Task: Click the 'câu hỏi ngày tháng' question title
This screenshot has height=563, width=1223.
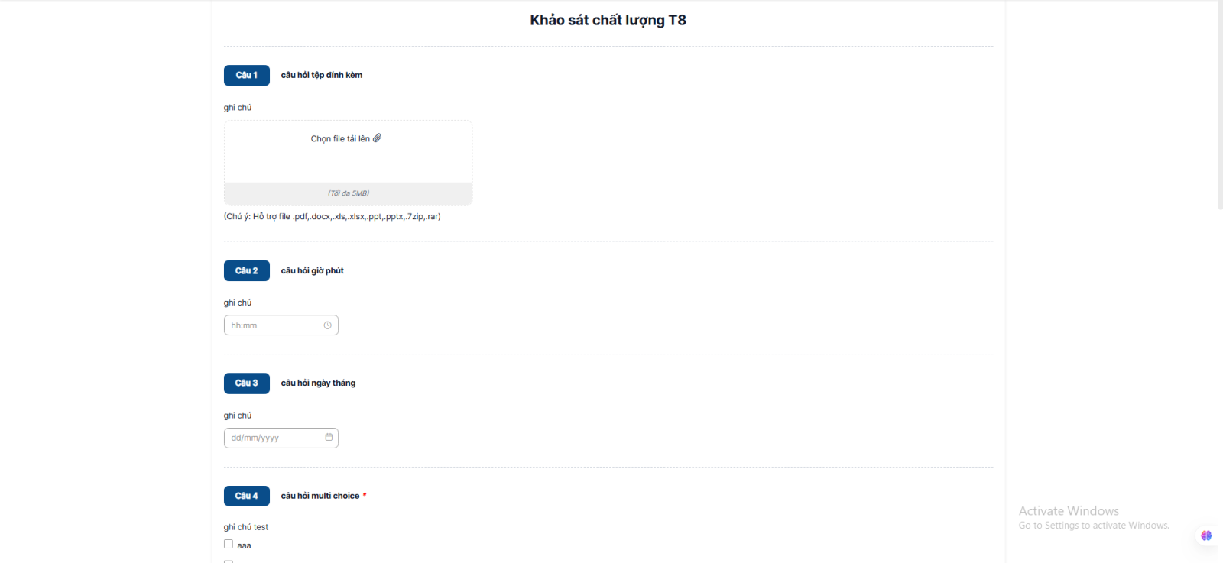Action: [x=318, y=383]
